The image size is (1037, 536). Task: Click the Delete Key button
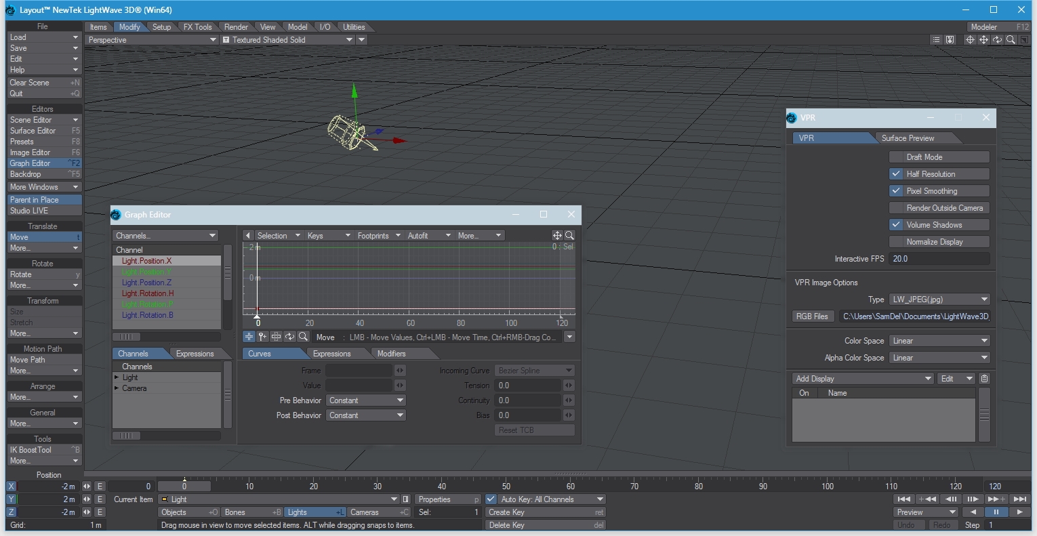click(x=546, y=525)
